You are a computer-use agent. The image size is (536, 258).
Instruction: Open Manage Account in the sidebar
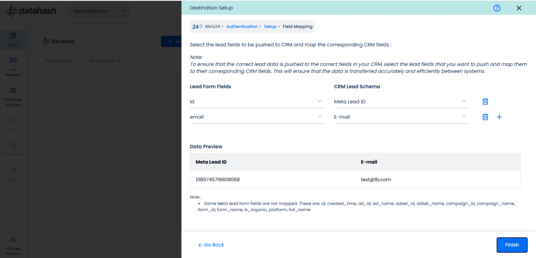13,246
